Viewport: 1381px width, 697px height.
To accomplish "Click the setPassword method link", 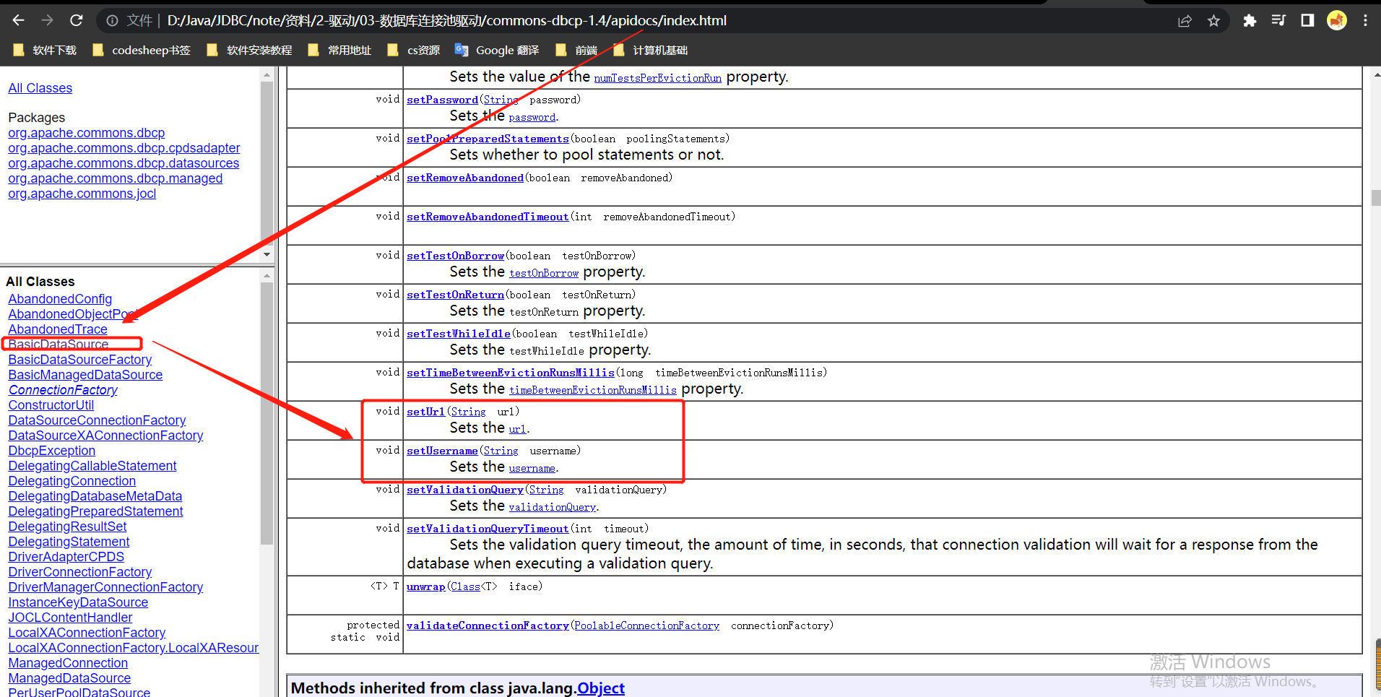I will pyautogui.click(x=442, y=100).
